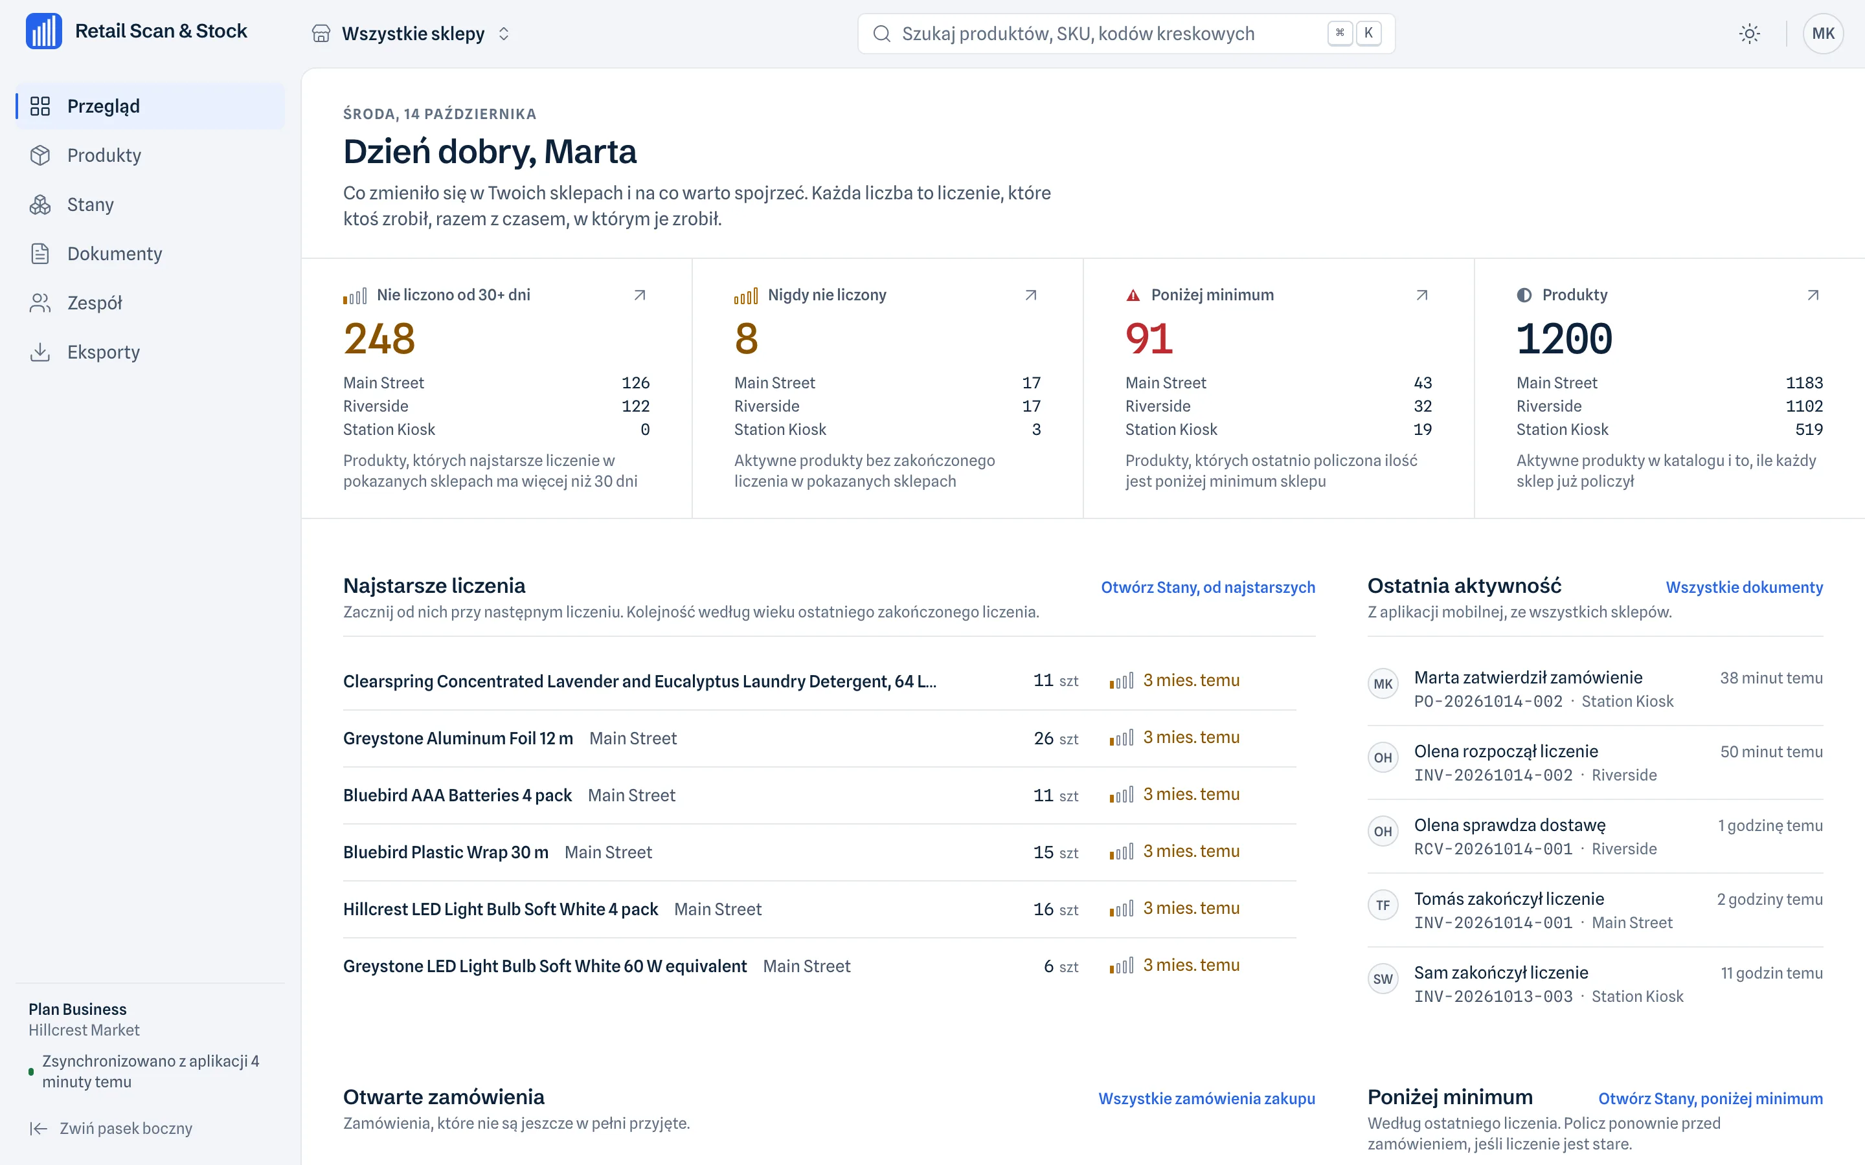
Task: Go to Przegląd in the sidebar
Action: pyautogui.click(x=150, y=106)
